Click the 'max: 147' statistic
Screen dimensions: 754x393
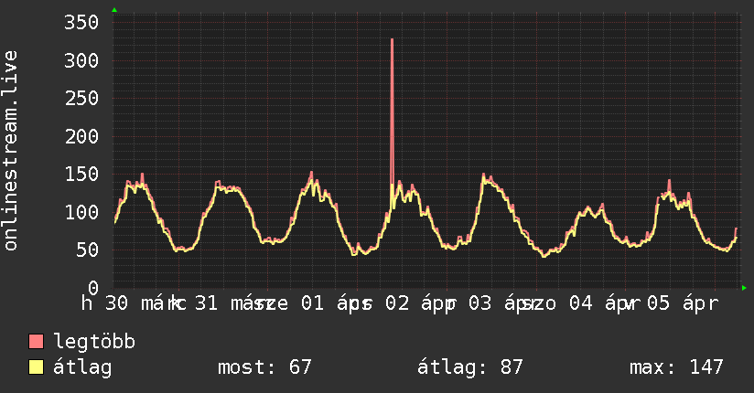click(676, 367)
